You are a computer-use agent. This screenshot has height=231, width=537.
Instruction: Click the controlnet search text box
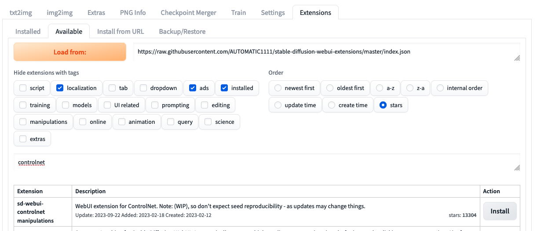[267, 162]
